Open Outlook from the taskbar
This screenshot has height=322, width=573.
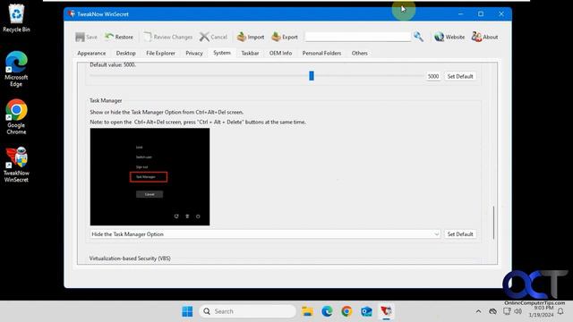366,311
